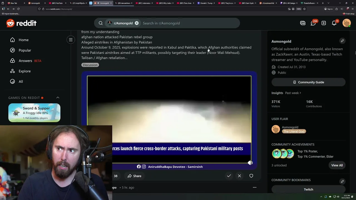Close the active Asmongold tab
This screenshot has width=356, height=200.
(x=112, y=3)
